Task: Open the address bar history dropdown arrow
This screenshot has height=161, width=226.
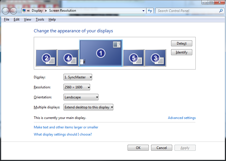Action: (x=144, y=11)
